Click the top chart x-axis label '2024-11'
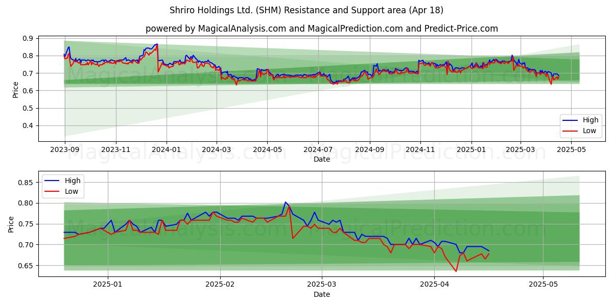Screen dimensions: 613x306 pyautogui.click(x=421, y=150)
